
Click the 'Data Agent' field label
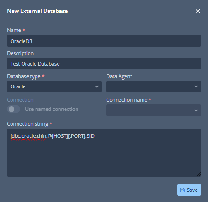pyautogui.click(x=119, y=76)
